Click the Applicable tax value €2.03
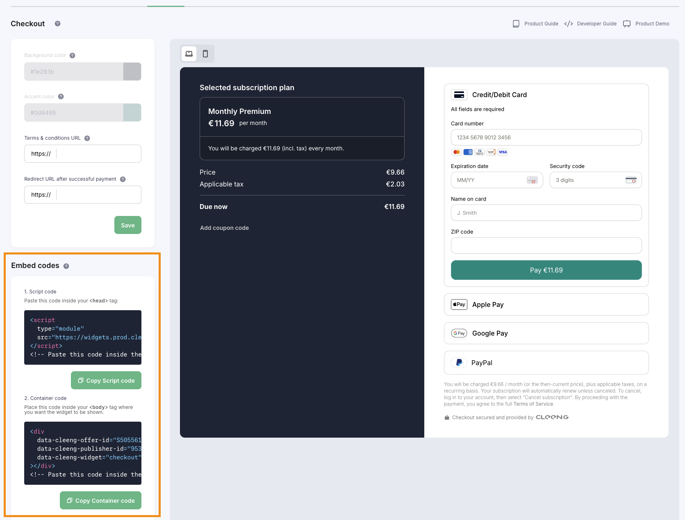This screenshot has height=520, width=685. coord(395,184)
